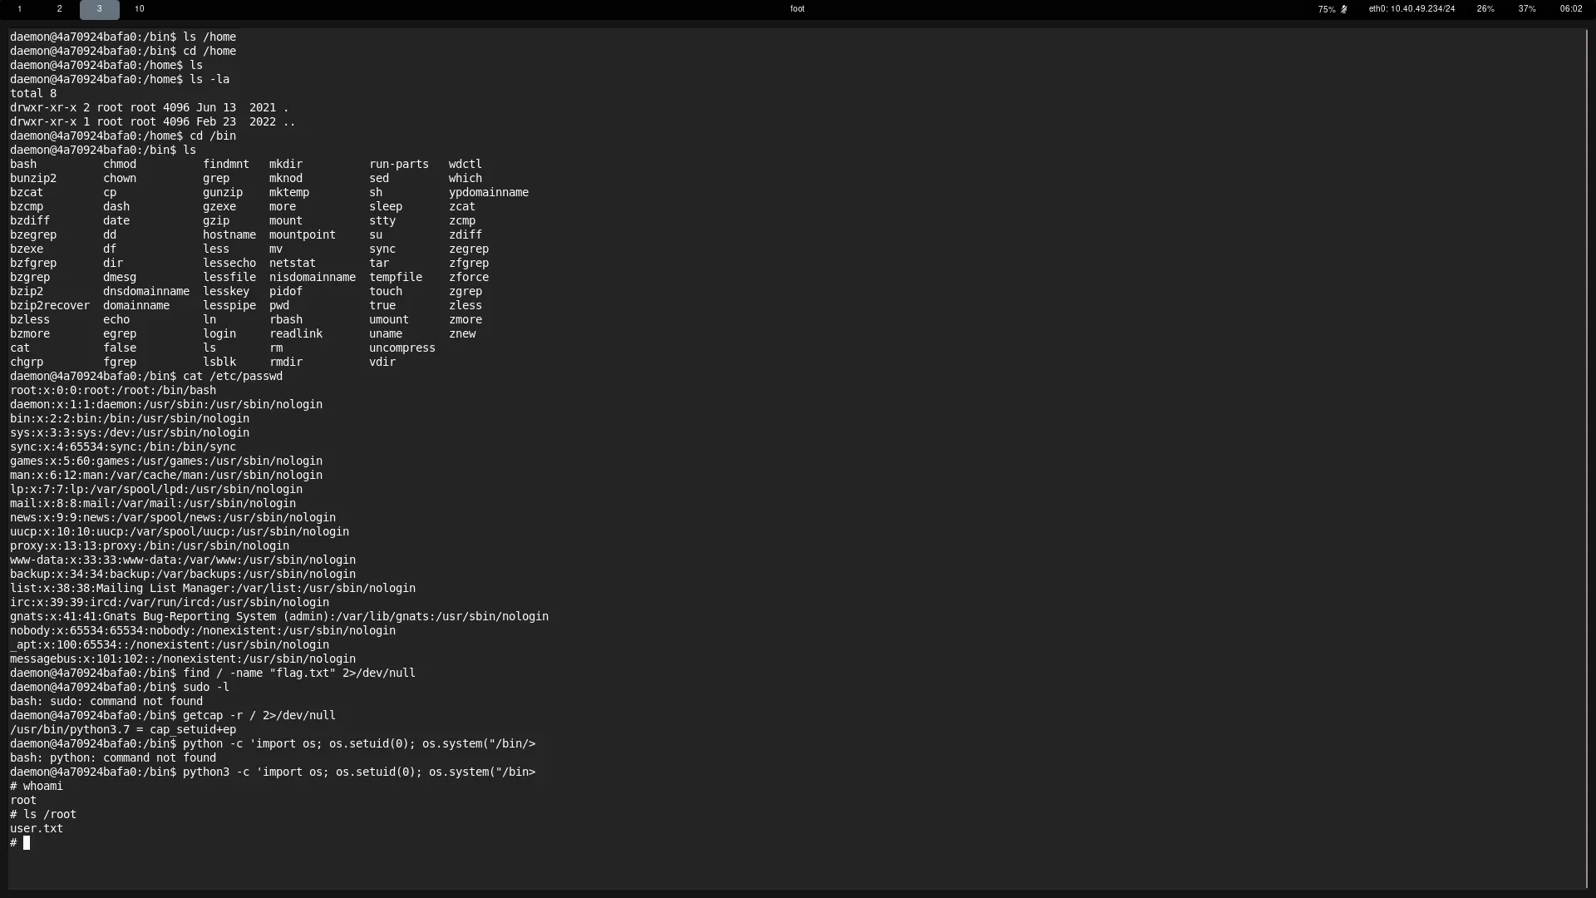Click the 'cd /home' command line

tap(123, 51)
